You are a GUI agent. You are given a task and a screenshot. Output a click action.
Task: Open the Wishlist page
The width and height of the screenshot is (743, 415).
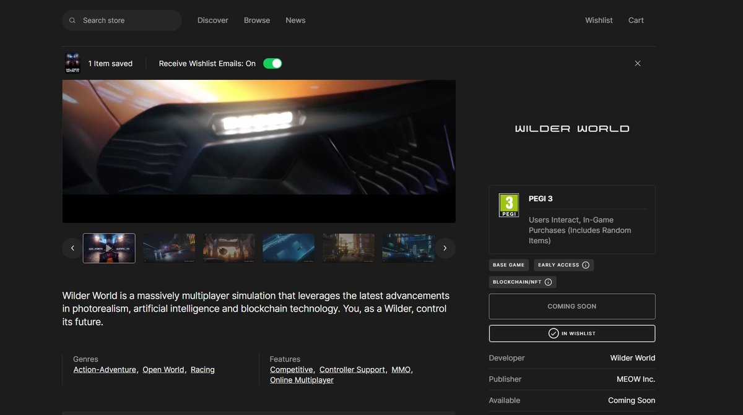coord(599,20)
